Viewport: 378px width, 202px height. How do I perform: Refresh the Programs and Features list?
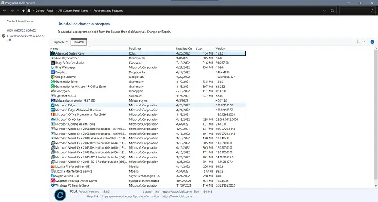point(333,11)
